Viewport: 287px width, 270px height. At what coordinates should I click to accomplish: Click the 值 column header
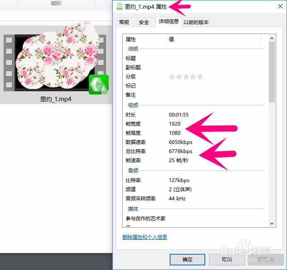point(214,39)
